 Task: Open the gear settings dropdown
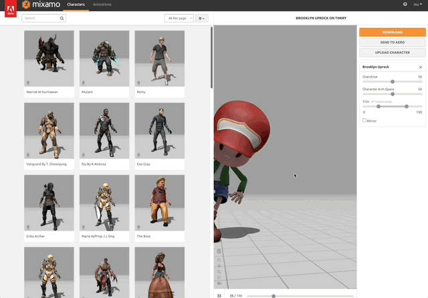[202, 18]
